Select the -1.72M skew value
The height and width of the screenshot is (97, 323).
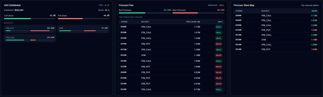point(314,16)
